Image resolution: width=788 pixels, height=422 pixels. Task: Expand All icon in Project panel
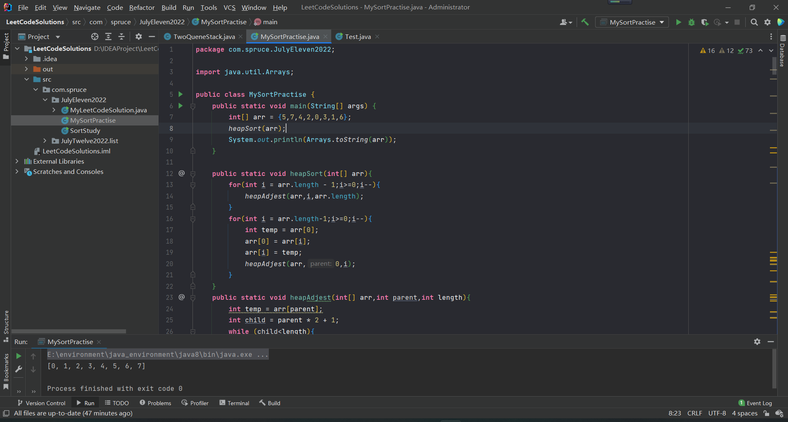108,36
